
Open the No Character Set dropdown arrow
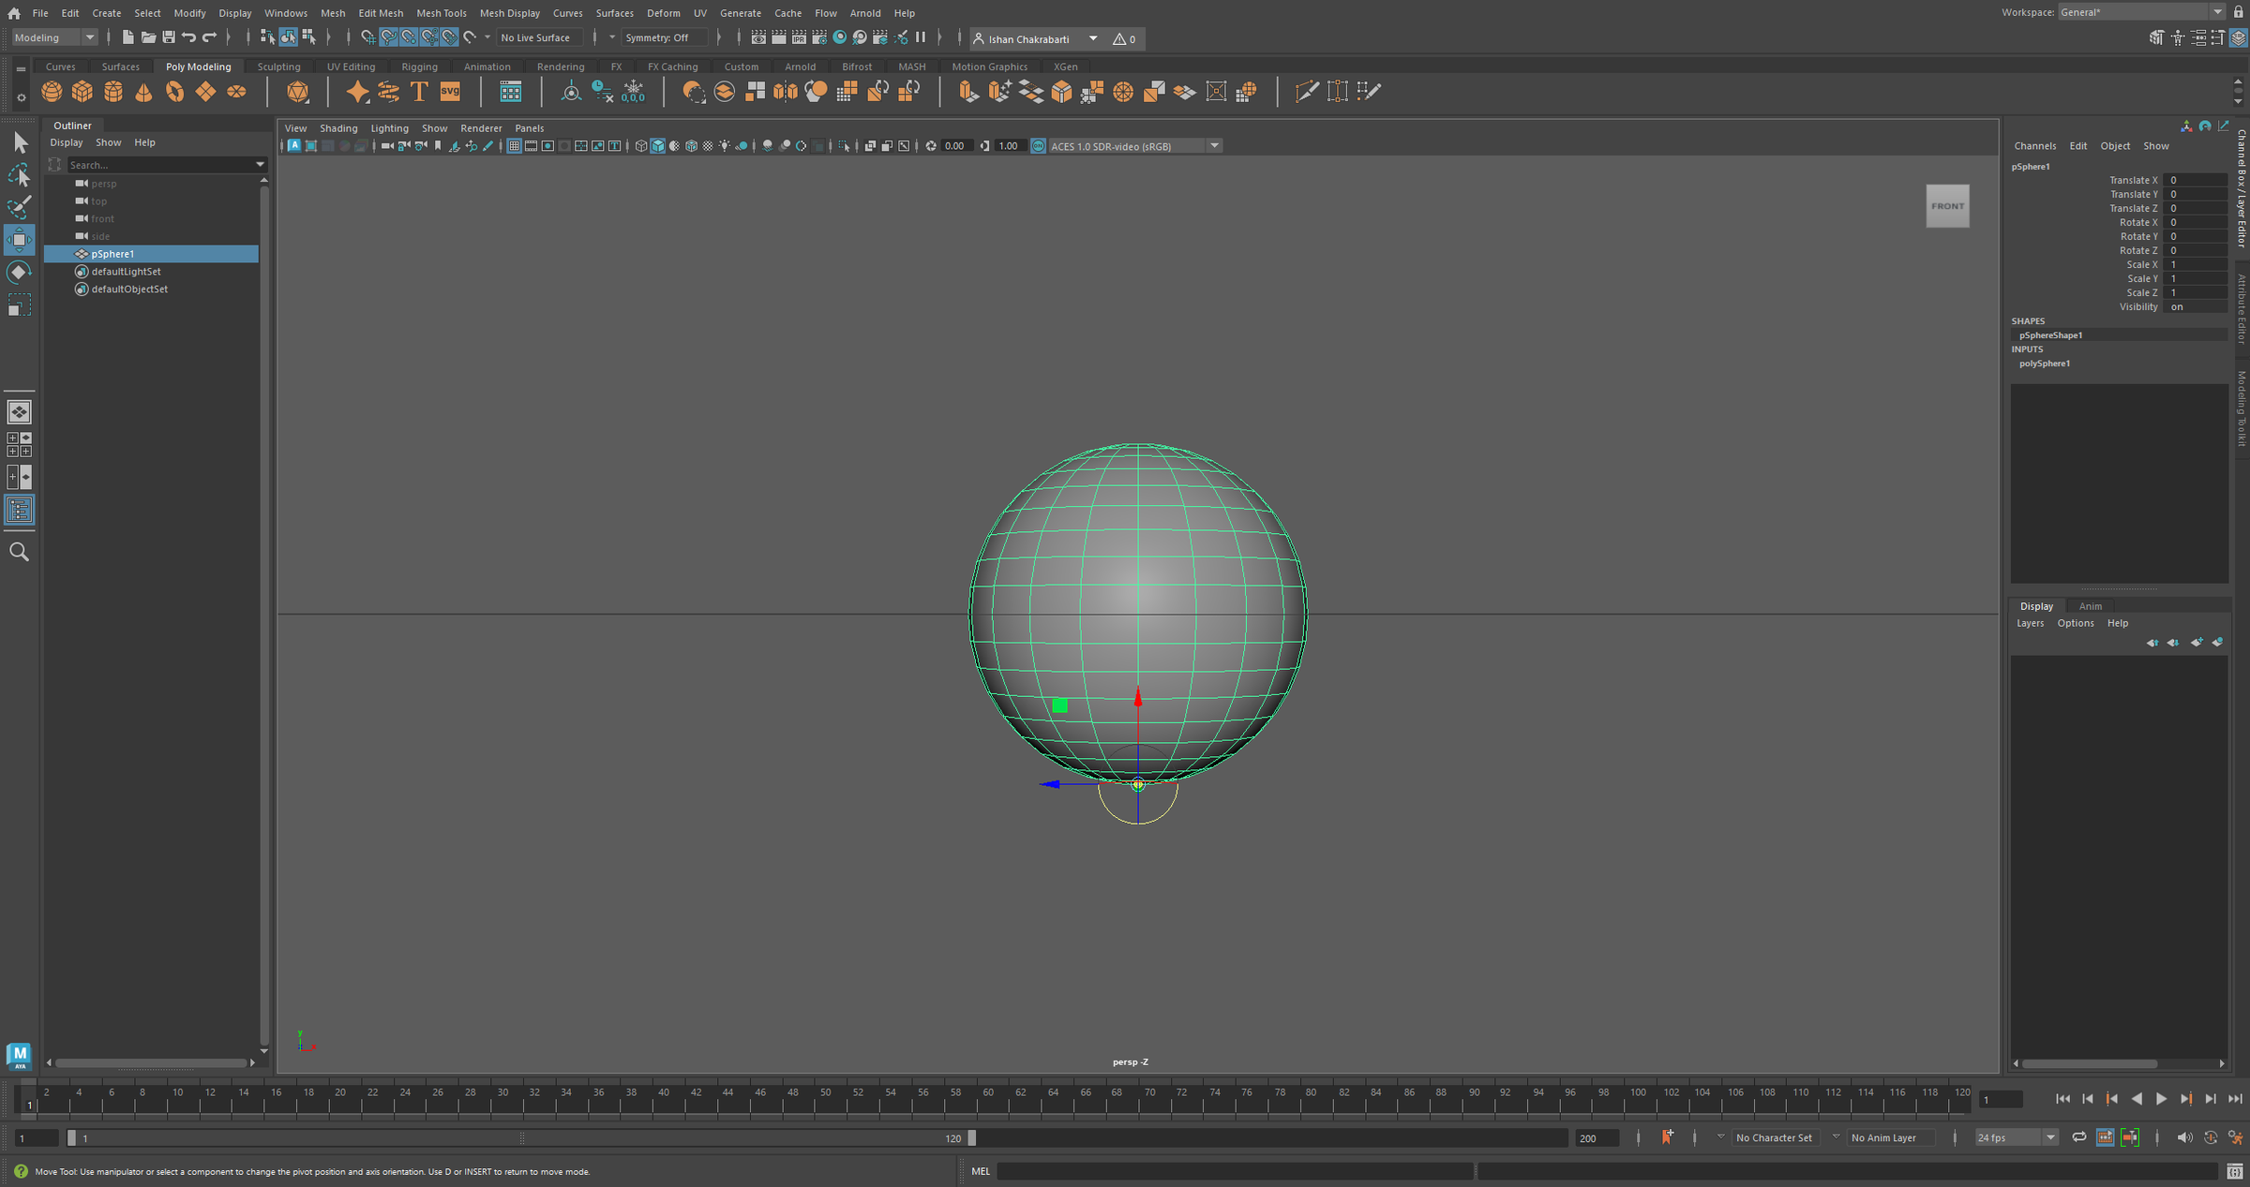coord(1720,1137)
